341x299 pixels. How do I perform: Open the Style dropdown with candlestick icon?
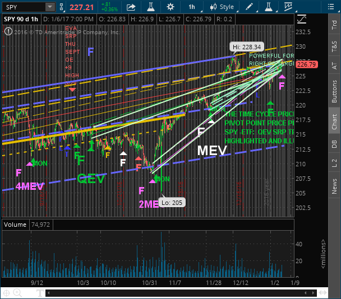click(222, 7)
